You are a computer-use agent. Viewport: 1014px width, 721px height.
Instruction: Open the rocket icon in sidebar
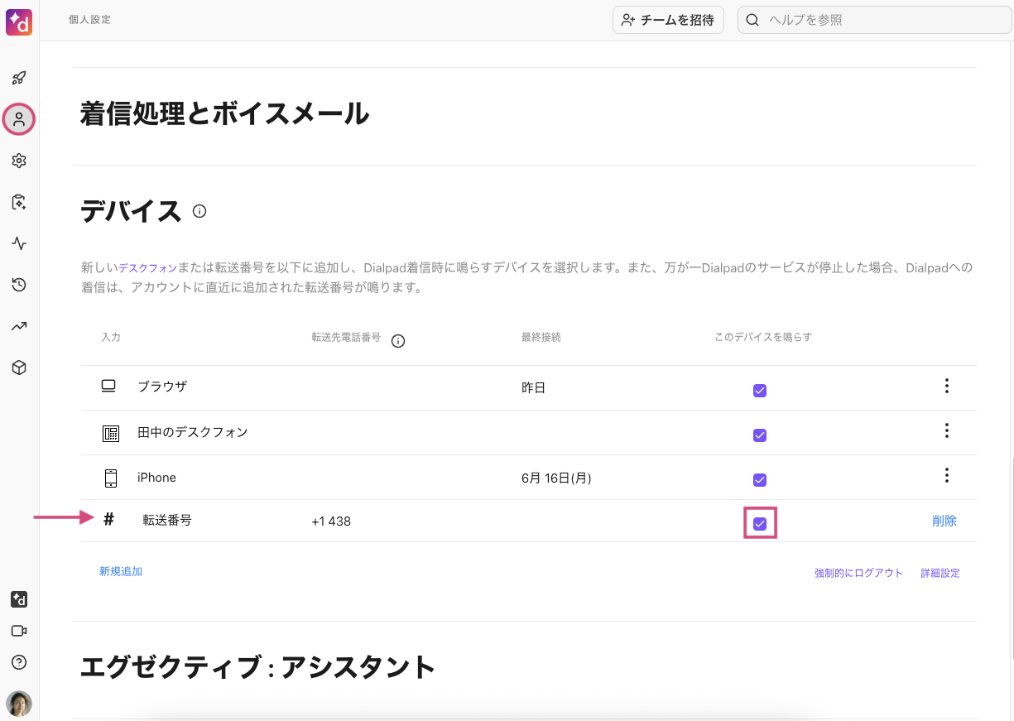click(19, 79)
